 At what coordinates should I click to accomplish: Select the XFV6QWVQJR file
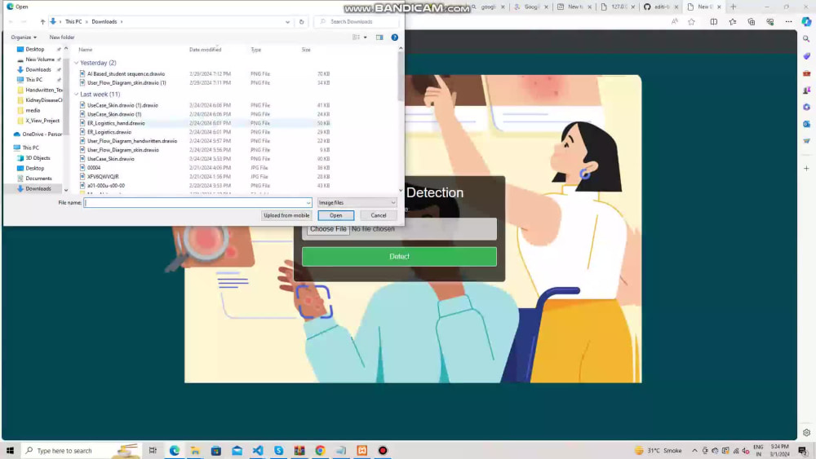103,176
